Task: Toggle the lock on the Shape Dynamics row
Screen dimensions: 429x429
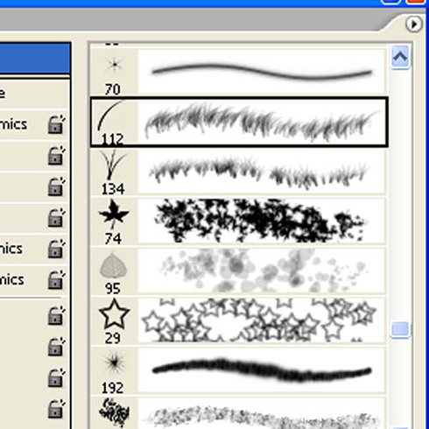Action: click(56, 124)
